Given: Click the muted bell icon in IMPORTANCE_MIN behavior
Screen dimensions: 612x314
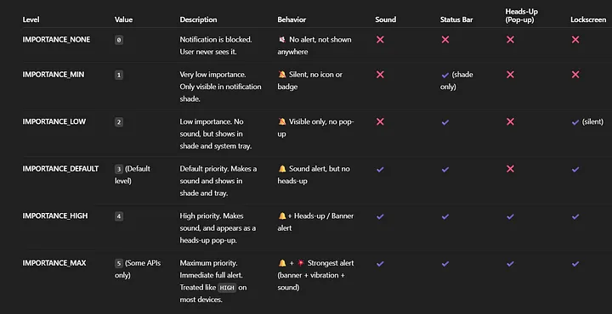Looking at the screenshot, I should click(x=282, y=75).
